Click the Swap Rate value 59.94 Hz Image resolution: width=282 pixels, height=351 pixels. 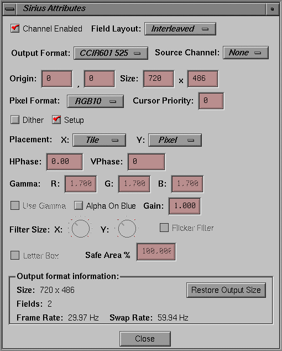point(173,318)
